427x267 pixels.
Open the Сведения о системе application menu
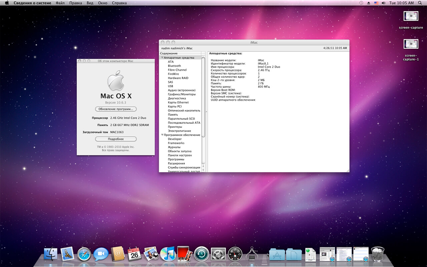point(32,3)
